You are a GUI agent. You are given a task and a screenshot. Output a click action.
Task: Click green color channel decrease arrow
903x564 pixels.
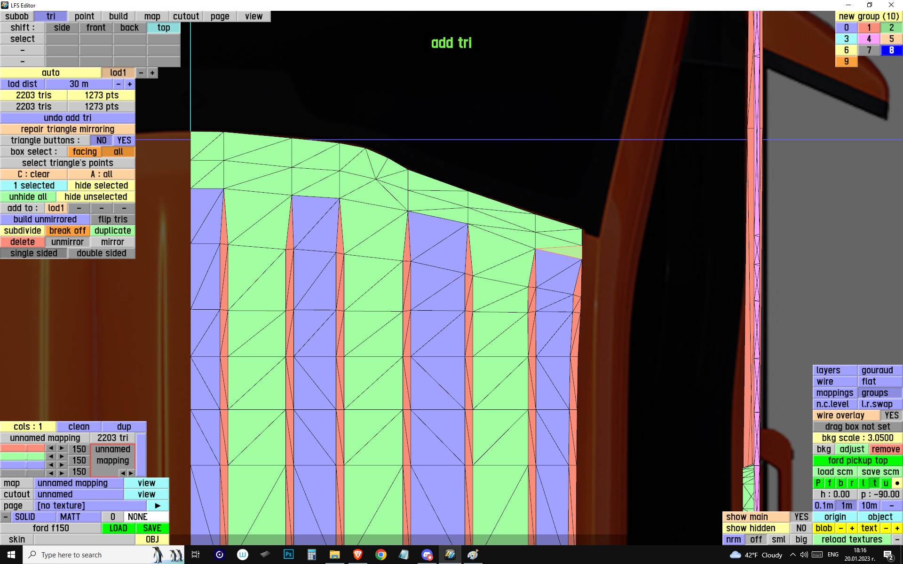coord(51,456)
